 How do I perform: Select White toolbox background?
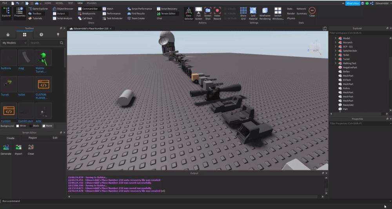coord(21,126)
